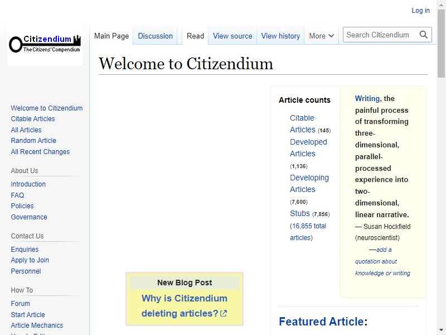Open the FAQ link
Screen dimensions: 446x335
pyautogui.click(x=17, y=195)
